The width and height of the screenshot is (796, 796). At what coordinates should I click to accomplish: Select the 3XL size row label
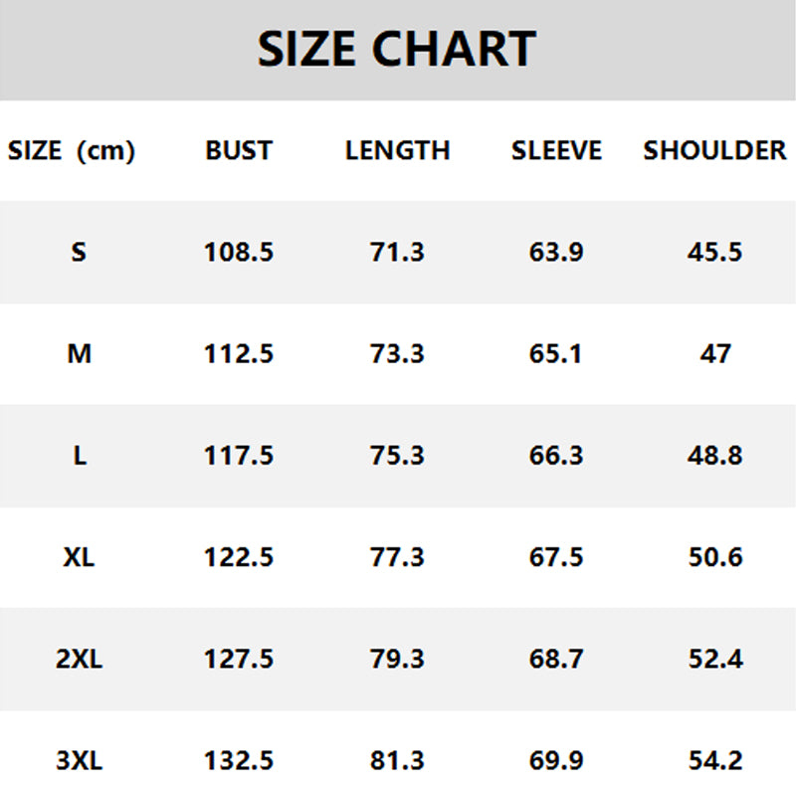[x=79, y=762]
